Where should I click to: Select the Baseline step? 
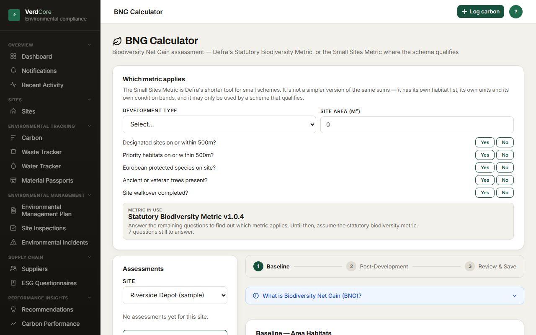tap(271, 266)
